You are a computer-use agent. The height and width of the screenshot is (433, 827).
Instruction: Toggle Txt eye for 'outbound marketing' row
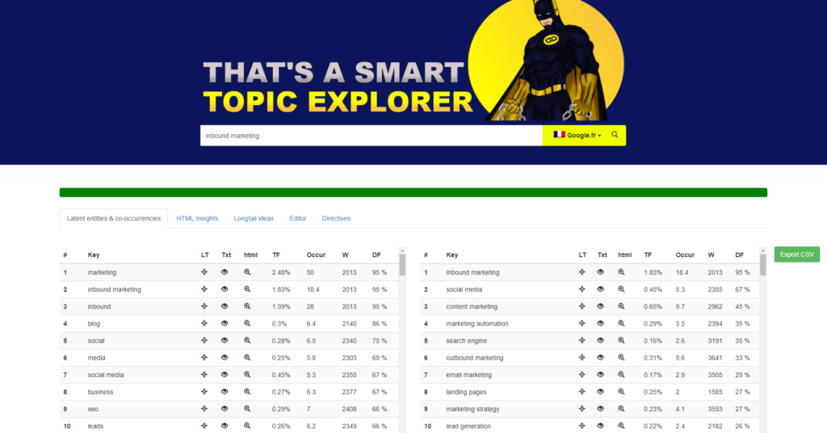click(x=600, y=358)
